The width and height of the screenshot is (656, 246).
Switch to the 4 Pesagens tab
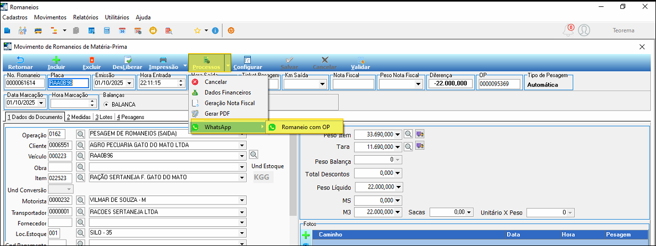[x=130, y=117]
